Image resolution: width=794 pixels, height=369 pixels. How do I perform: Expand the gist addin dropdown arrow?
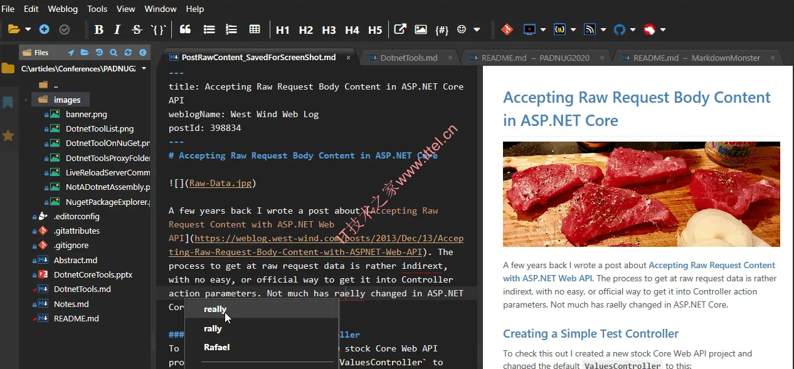(633, 29)
